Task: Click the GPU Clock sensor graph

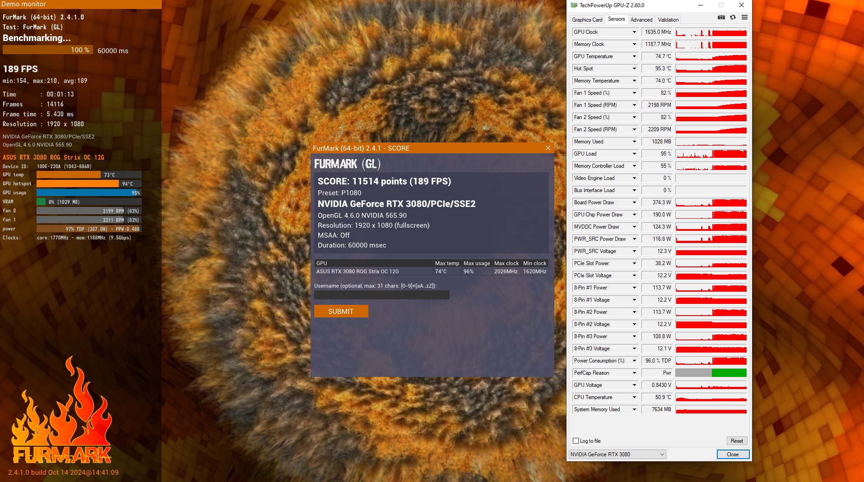Action: [711, 32]
